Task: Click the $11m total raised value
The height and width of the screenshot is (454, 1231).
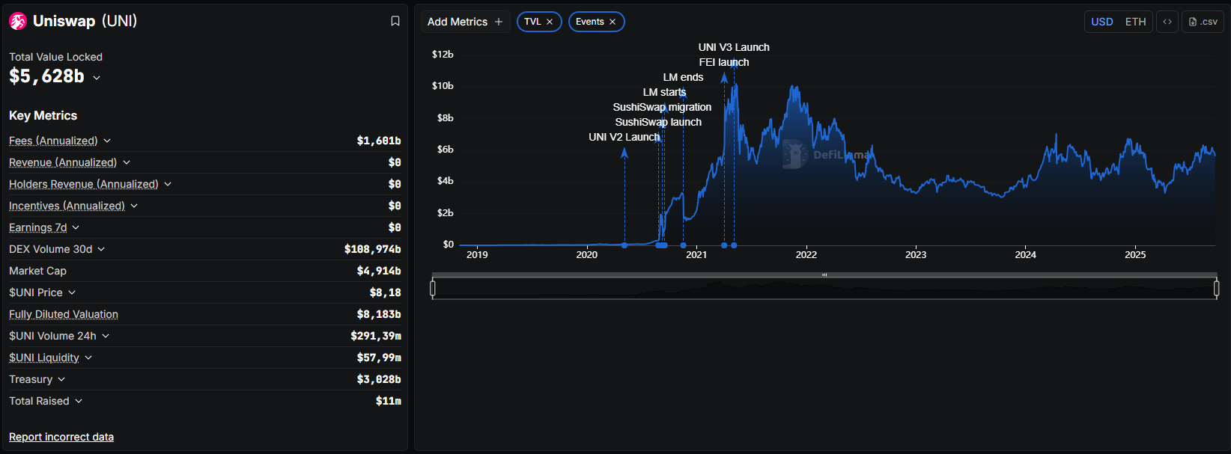Action: pos(389,401)
